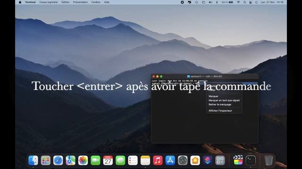Open Bluetooth status in menu bar
Viewport: 302px width, 169px height.
tap(217, 2)
